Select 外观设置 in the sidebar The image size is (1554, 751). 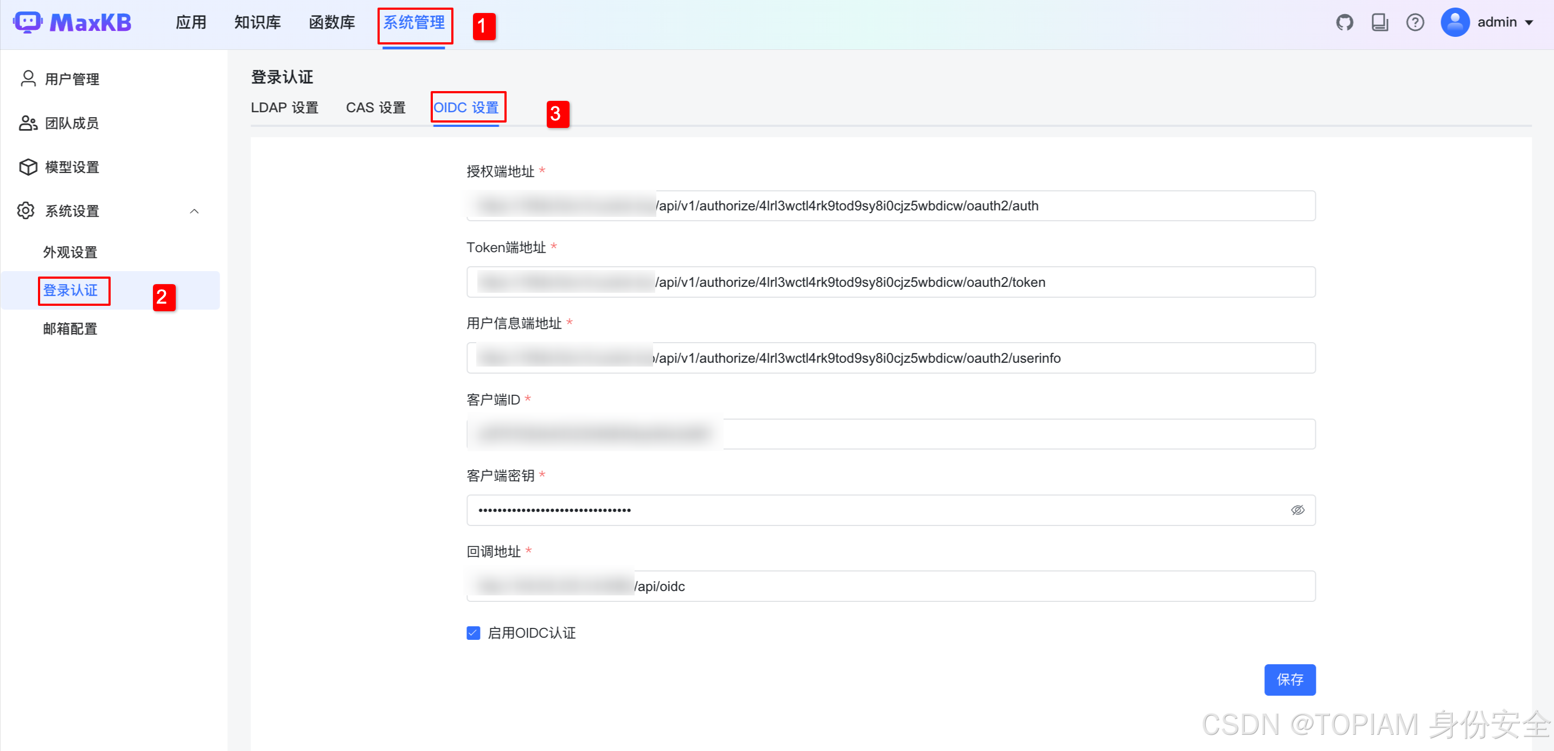click(x=70, y=252)
